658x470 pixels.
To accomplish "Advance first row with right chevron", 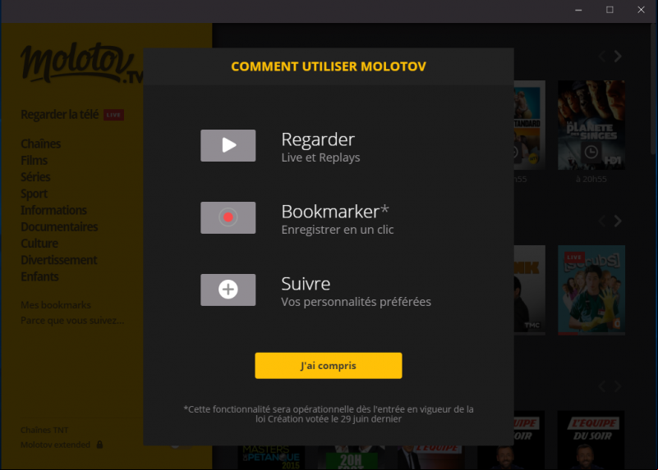I will [x=618, y=56].
